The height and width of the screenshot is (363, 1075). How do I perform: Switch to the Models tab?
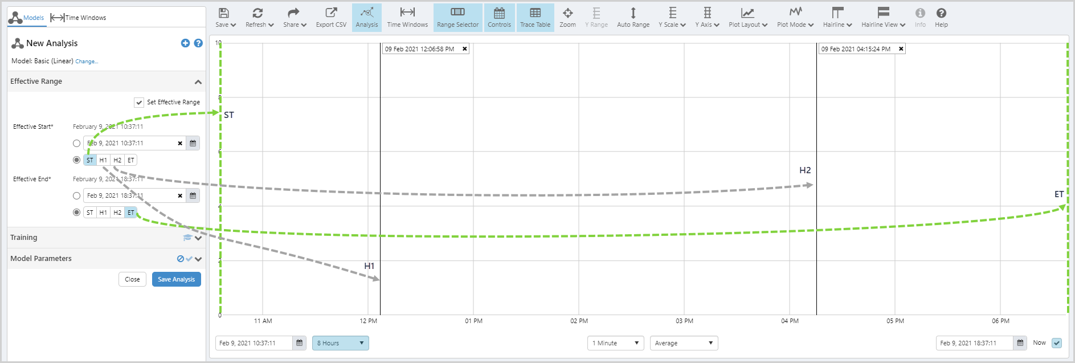point(26,18)
